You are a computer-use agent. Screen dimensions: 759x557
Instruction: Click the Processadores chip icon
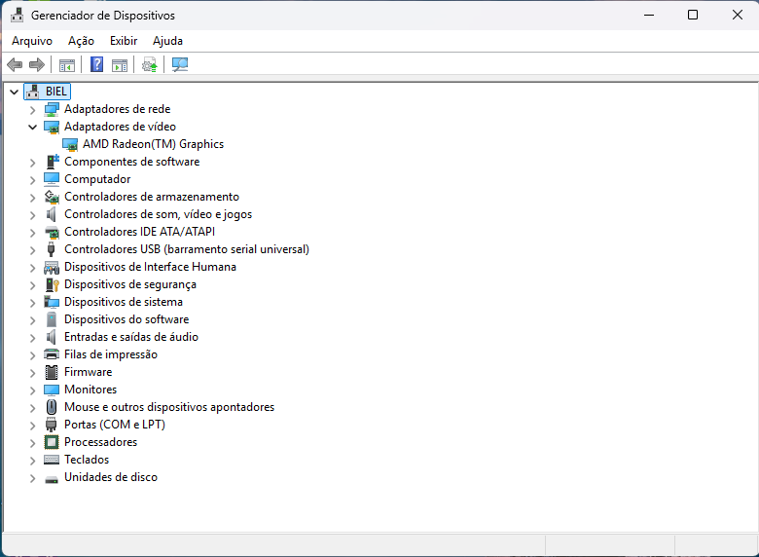(52, 442)
